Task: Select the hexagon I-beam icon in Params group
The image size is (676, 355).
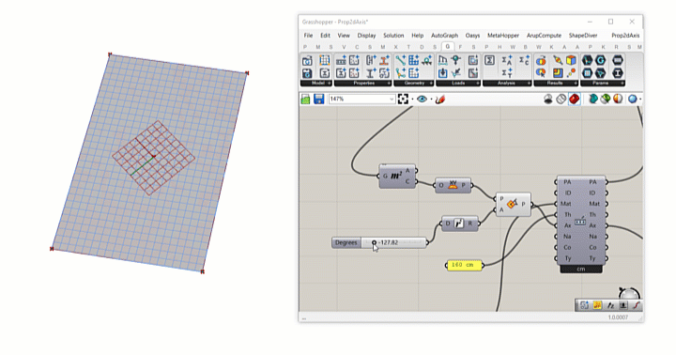Action: point(618,73)
